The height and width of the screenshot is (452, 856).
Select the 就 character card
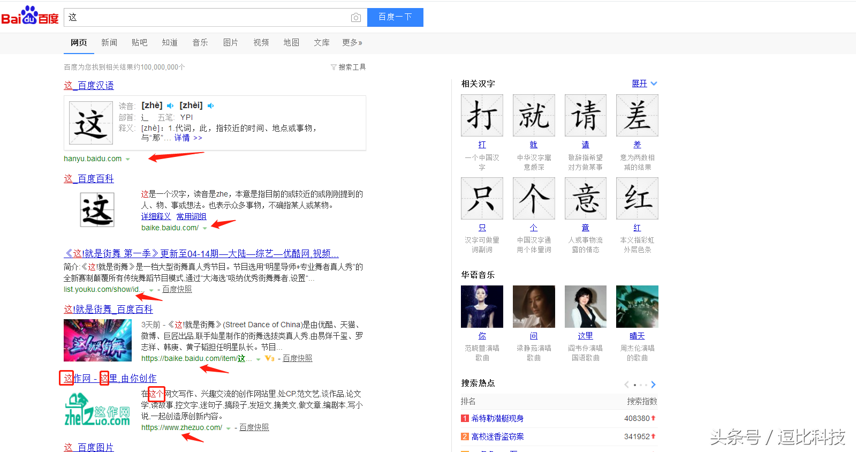coord(534,116)
